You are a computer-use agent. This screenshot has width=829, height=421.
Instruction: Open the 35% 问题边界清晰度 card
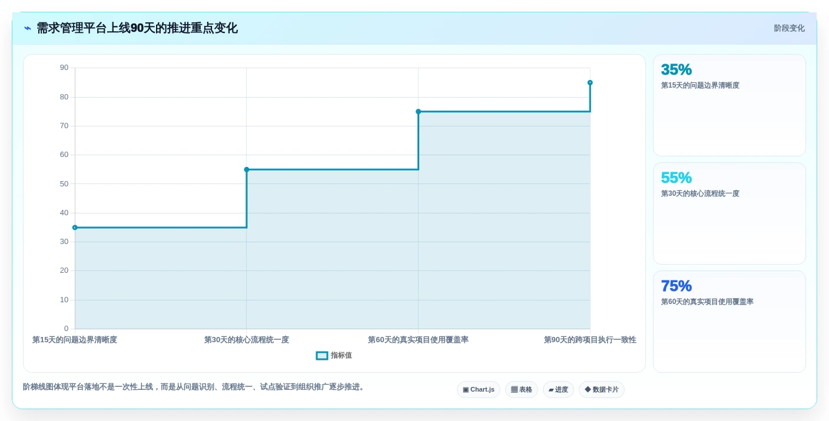(x=729, y=105)
